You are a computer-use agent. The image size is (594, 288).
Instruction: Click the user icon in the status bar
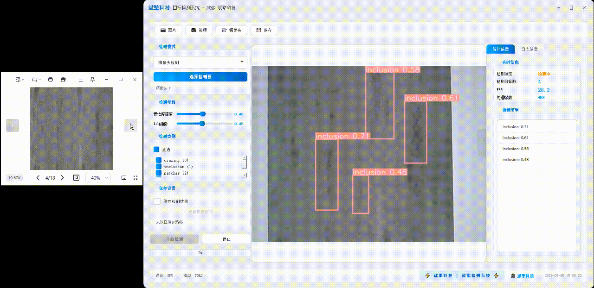(x=513, y=276)
